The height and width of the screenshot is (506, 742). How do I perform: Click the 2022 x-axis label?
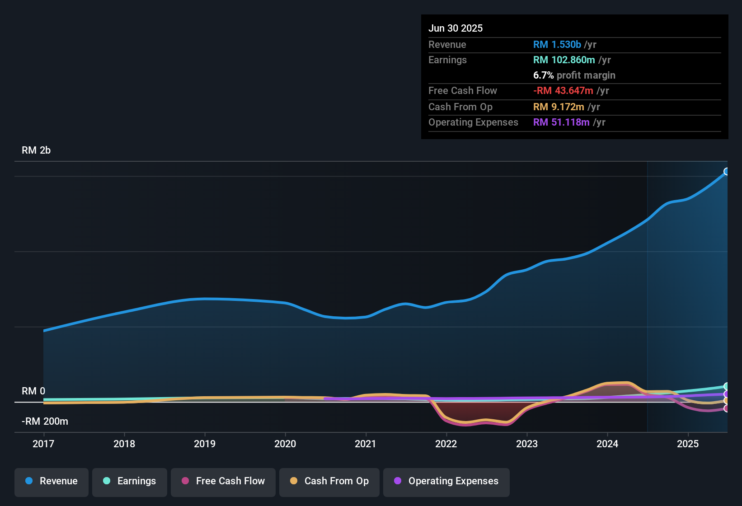coord(446,444)
